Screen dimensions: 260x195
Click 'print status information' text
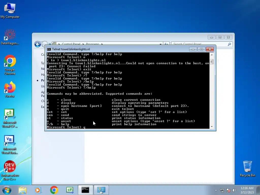pyautogui.click(x=136, y=118)
